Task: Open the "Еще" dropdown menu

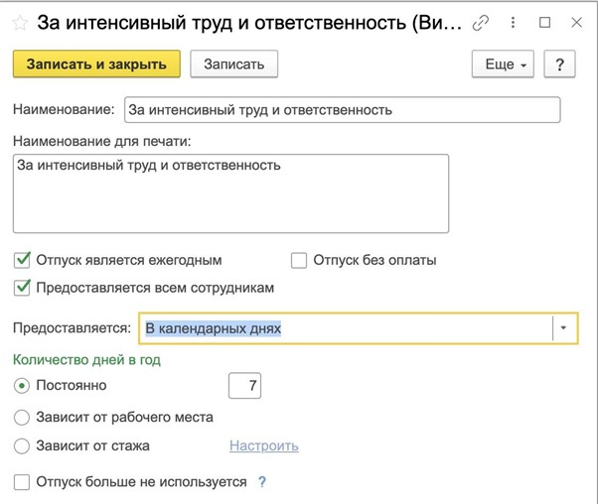Action: click(x=503, y=64)
